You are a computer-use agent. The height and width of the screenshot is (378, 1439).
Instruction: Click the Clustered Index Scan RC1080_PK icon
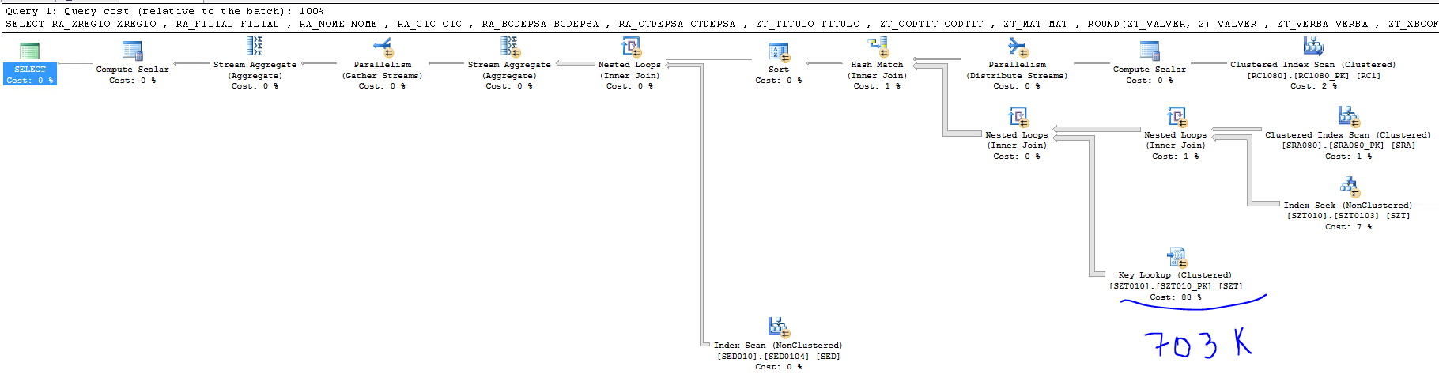pos(1313,47)
